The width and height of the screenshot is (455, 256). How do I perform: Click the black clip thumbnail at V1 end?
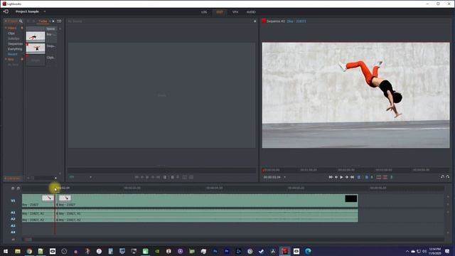click(x=351, y=198)
